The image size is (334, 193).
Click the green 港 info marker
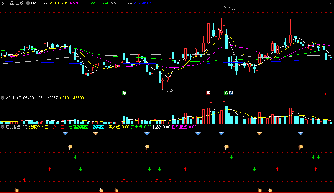(x=124, y=93)
